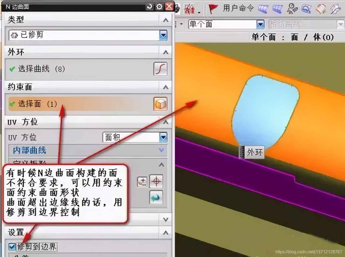Click the first surface icon after 用户命令
The image size is (345, 257).
(x=263, y=9)
